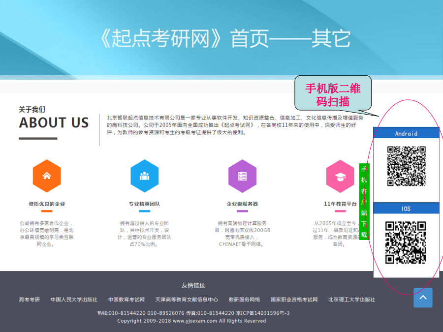Click the ABOUT US heading
The height and width of the screenshot is (332, 443).
54,123
